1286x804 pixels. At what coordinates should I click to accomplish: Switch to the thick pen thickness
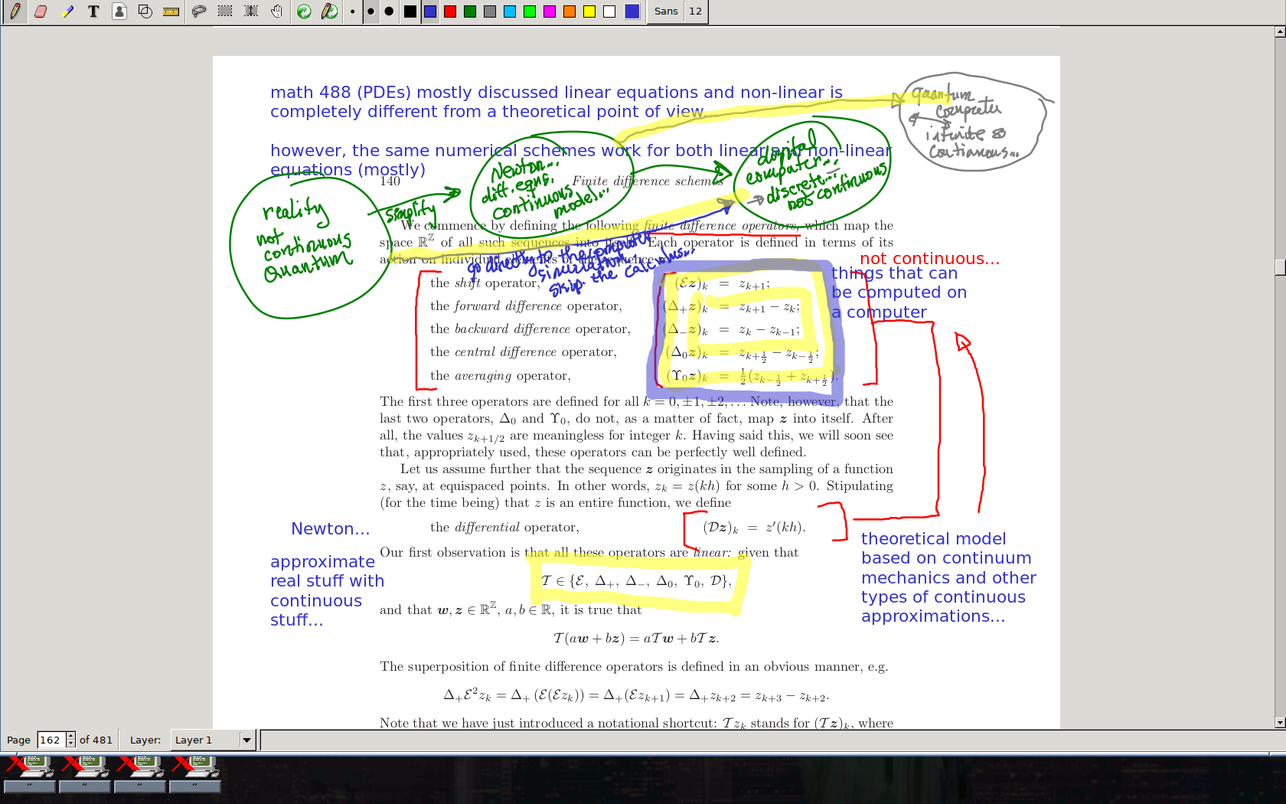coord(390,11)
